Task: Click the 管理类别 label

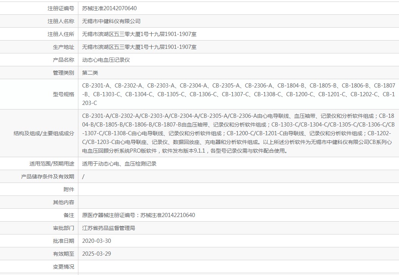Action: 64,73
